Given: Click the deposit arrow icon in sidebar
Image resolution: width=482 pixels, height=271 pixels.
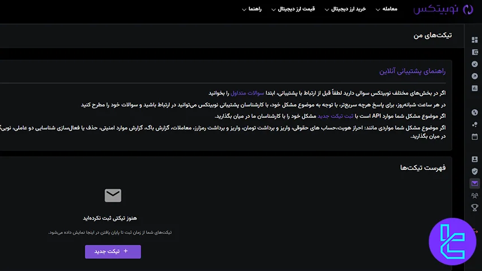Looking at the screenshot, I should (475, 64).
